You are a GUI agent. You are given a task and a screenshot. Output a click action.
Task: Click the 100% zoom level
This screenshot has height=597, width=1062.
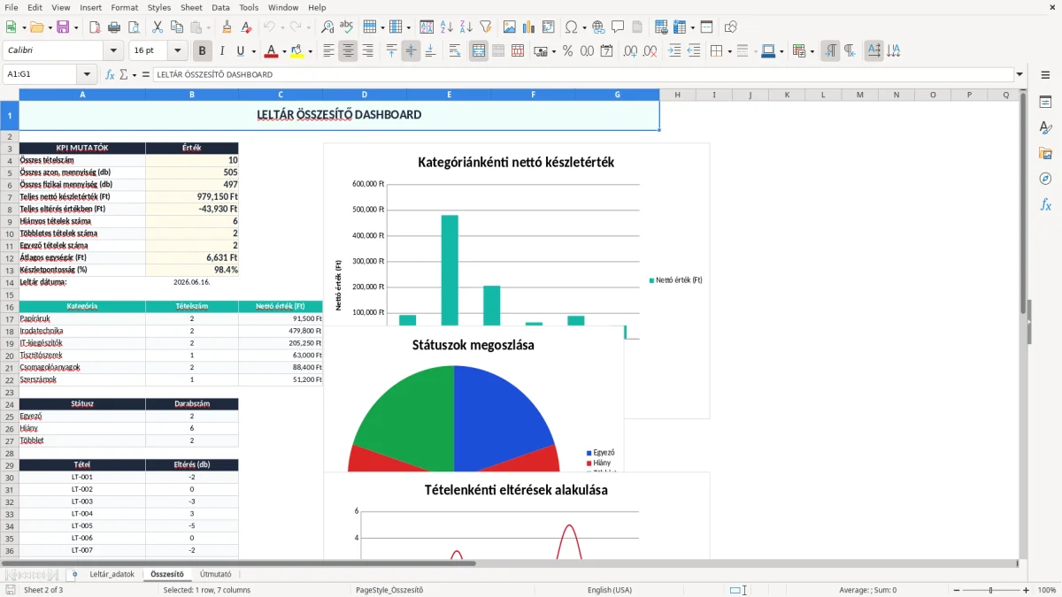pos(1047,590)
